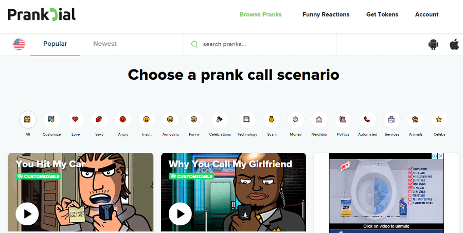Pick the Sexy lips category icon
Image resolution: width=463 pixels, height=233 pixels.
pyautogui.click(x=99, y=120)
